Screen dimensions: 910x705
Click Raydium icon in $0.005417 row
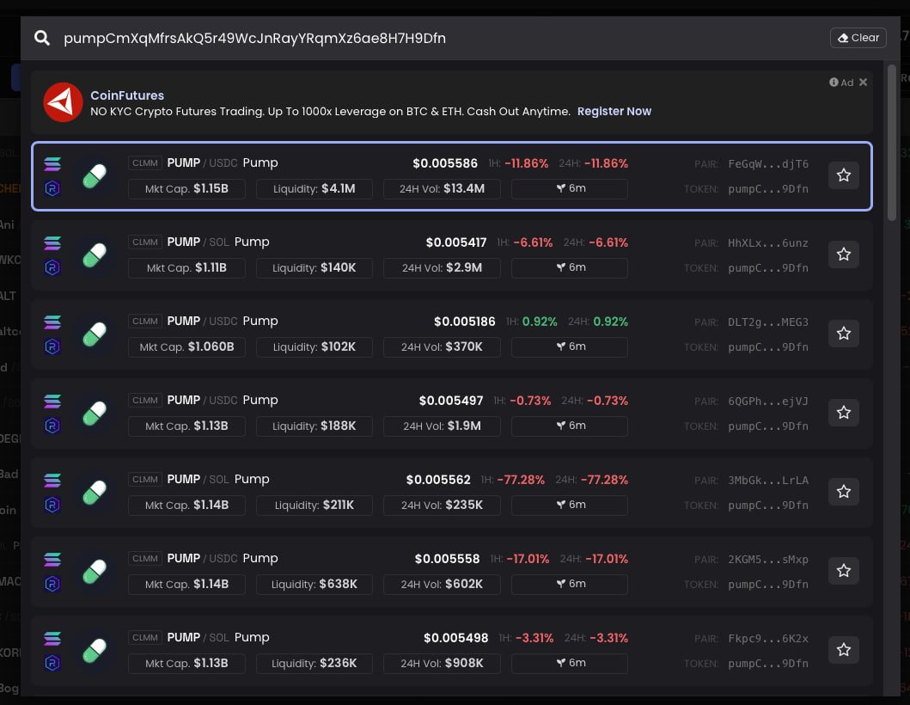(x=52, y=267)
